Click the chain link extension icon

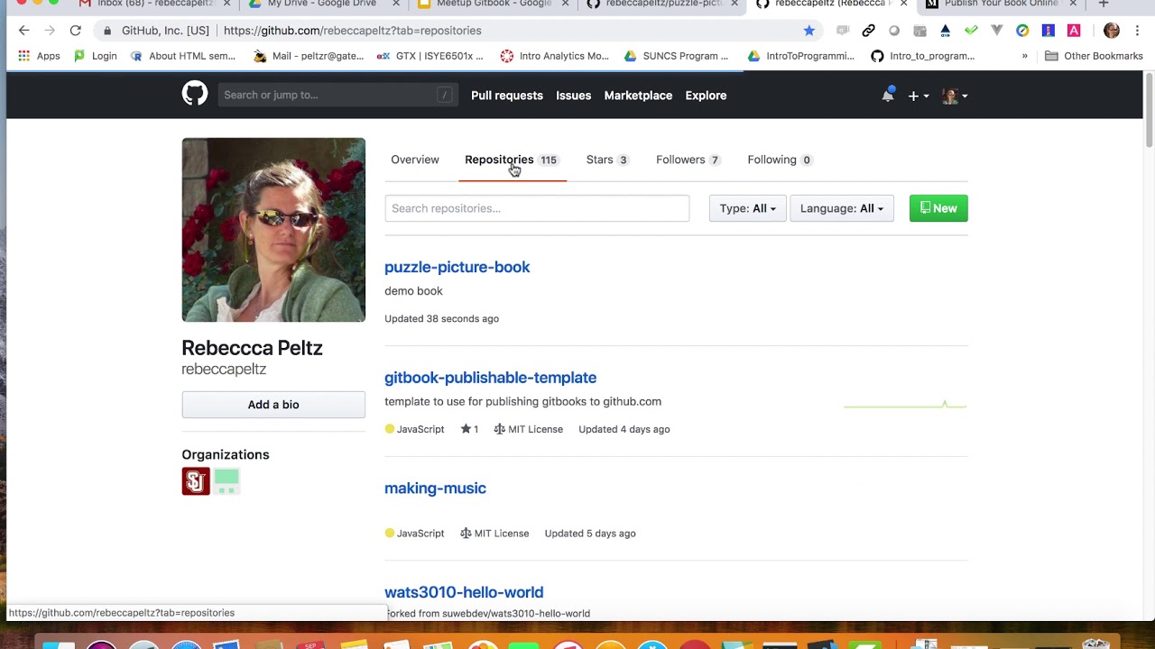[x=868, y=31]
